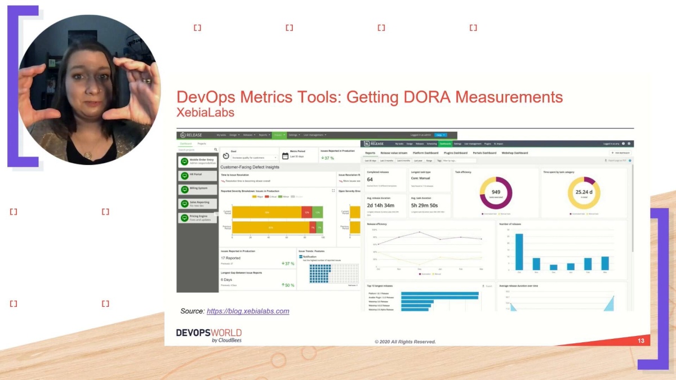
Task: Open the blog.xebialabs.com source link
Action: pos(248,311)
